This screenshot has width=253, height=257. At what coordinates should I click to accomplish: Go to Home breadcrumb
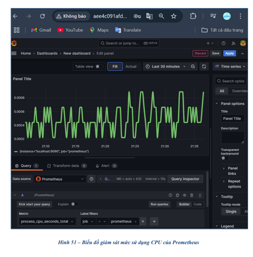(x=26, y=53)
